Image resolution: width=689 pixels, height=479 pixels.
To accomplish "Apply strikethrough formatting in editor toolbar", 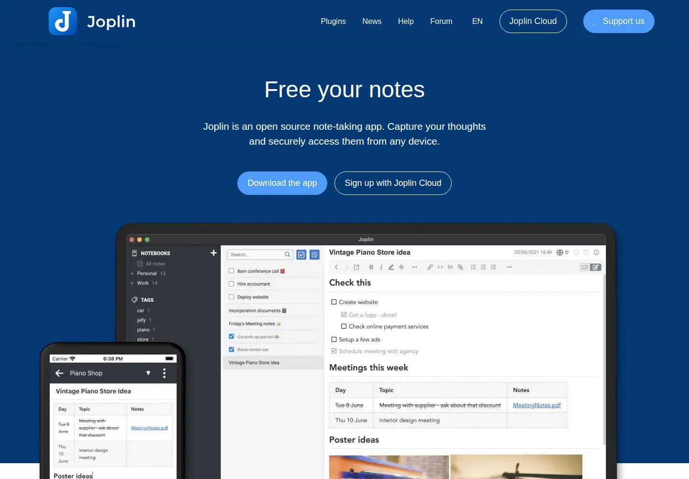I will click(401, 267).
